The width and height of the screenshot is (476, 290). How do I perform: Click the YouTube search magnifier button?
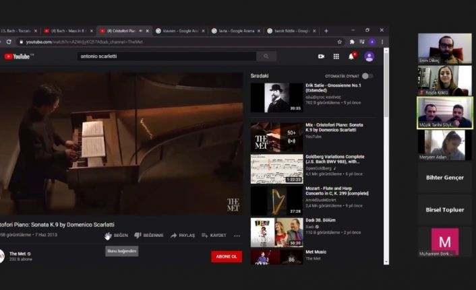pyautogui.click(x=266, y=57)
